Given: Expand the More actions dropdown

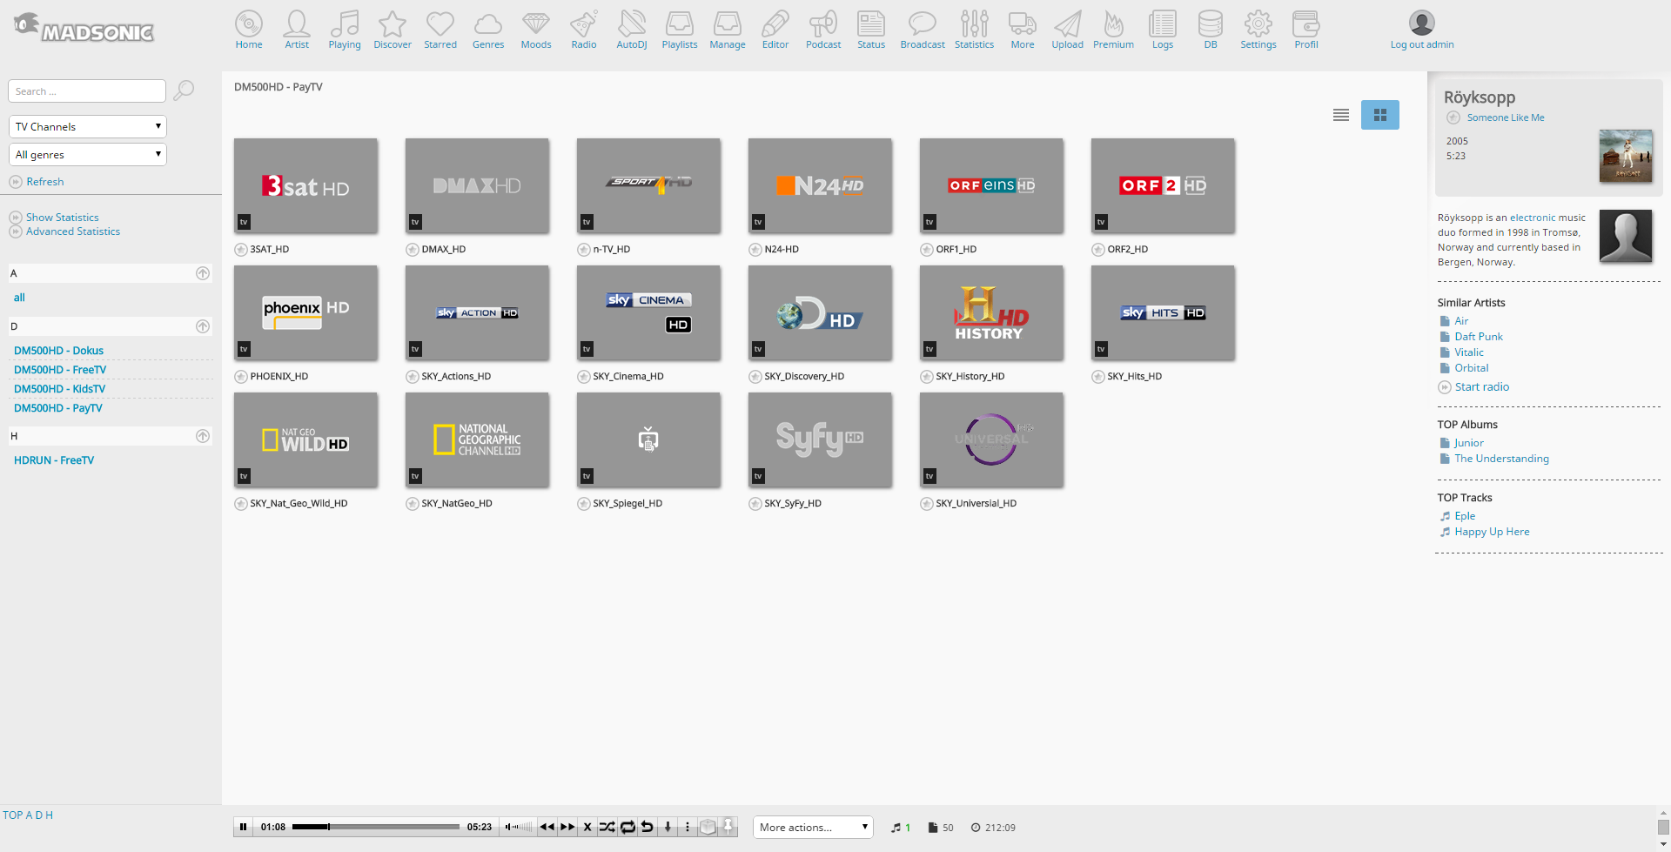Looking at the screenshot, I should pyautogui.click(x=813, y=828).
